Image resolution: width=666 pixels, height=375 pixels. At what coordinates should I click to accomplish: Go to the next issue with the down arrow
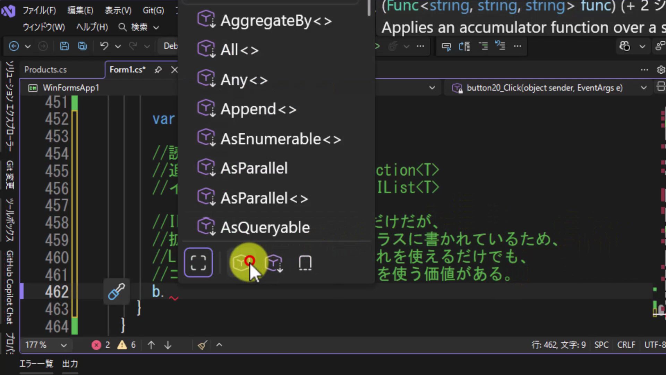(168, 345)
